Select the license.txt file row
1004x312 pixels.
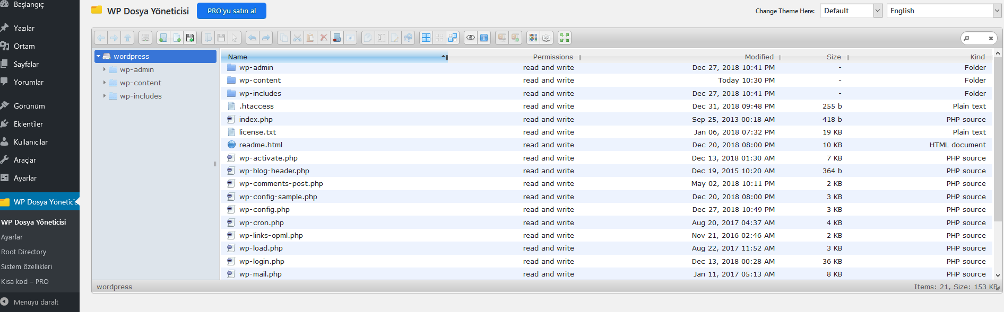(x=607, y=132)
